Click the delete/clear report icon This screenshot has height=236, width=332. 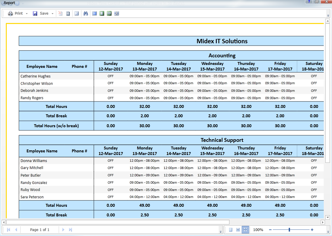[61, 13]
